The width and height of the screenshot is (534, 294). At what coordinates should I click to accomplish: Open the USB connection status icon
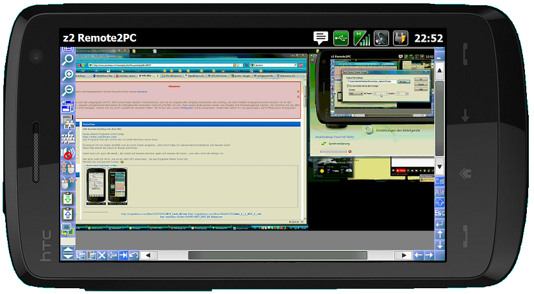341,38
